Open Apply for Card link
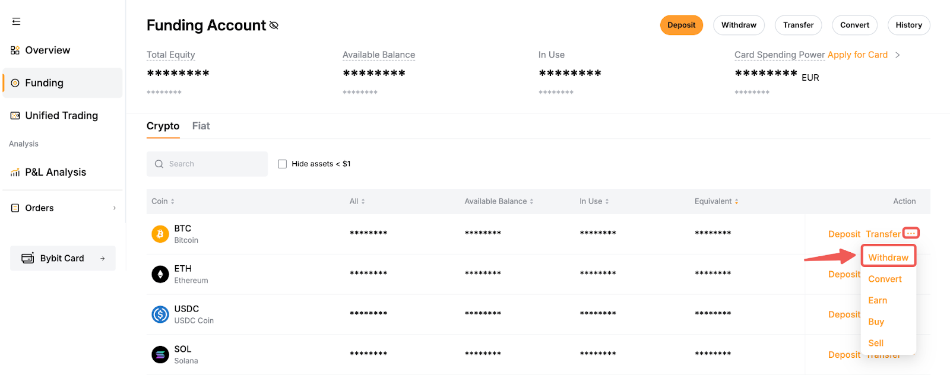950x375 pixels. pos(857,55)
